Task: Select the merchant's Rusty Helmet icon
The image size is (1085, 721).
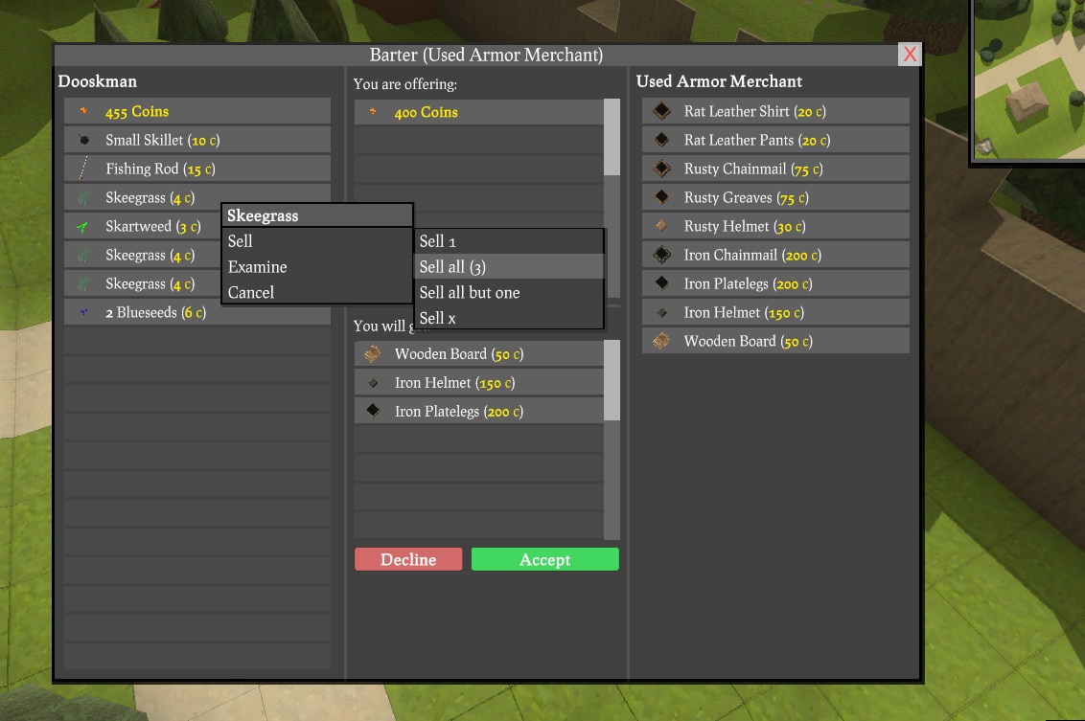Action: pos(661,227)
